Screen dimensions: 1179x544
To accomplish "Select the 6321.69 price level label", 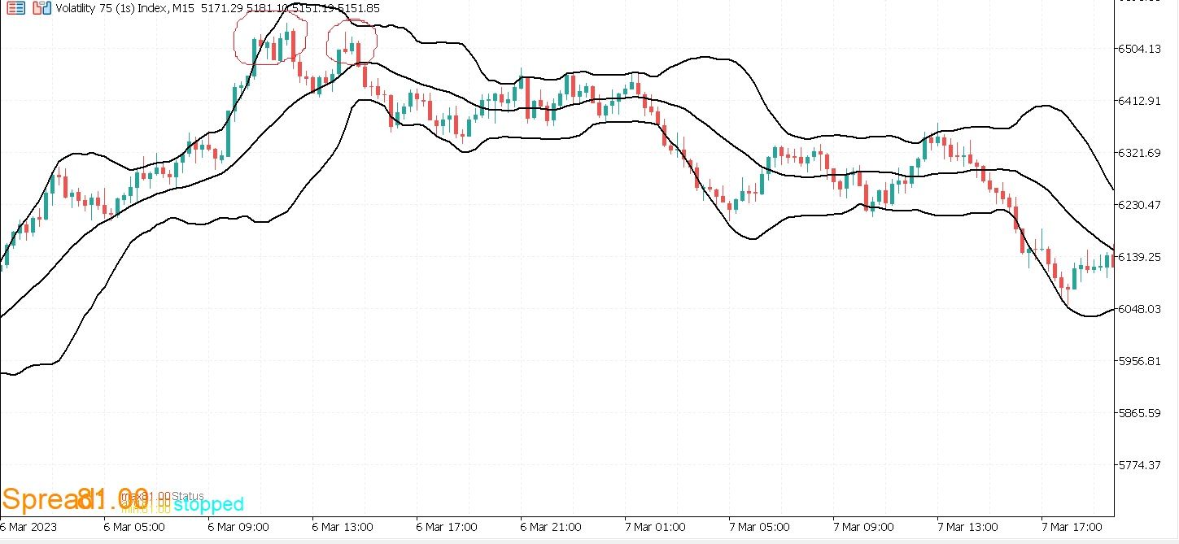I will [x=1141, y=153].
